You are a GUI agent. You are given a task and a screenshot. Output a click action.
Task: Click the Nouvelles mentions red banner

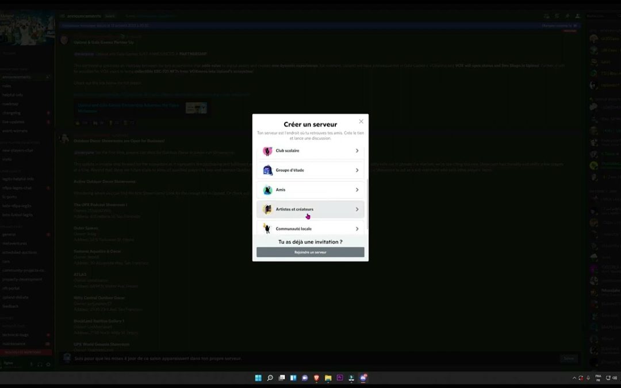coord(26,352)
